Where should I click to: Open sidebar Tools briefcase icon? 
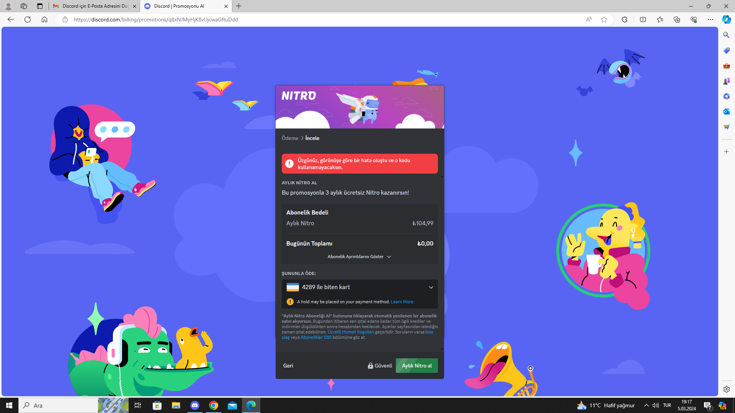pos(726,66)
